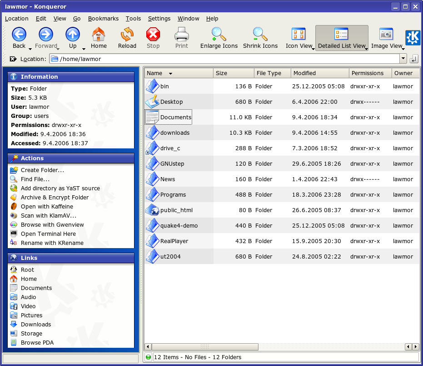
Task: Click the red Stop icon
Action: pos(153,34)
